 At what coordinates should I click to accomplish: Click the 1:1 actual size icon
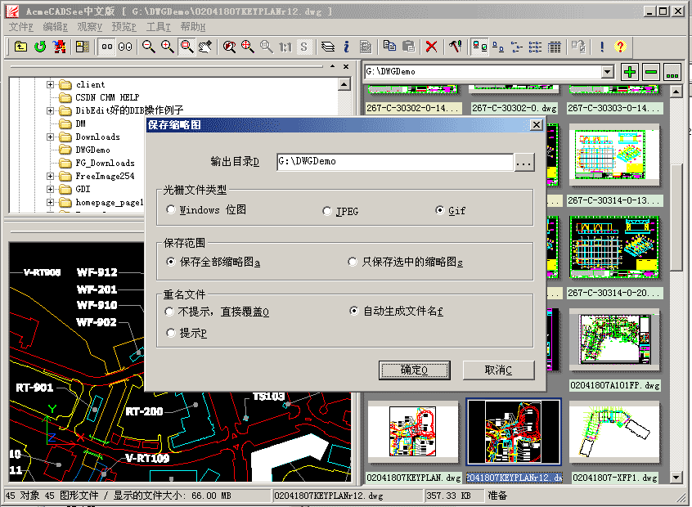[285, 47]
